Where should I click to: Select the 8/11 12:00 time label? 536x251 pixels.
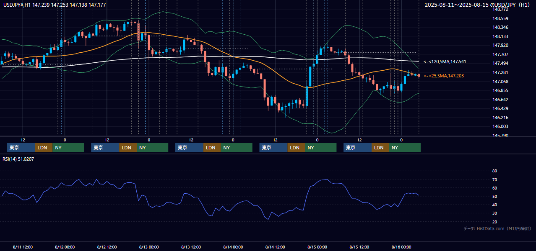23,247
